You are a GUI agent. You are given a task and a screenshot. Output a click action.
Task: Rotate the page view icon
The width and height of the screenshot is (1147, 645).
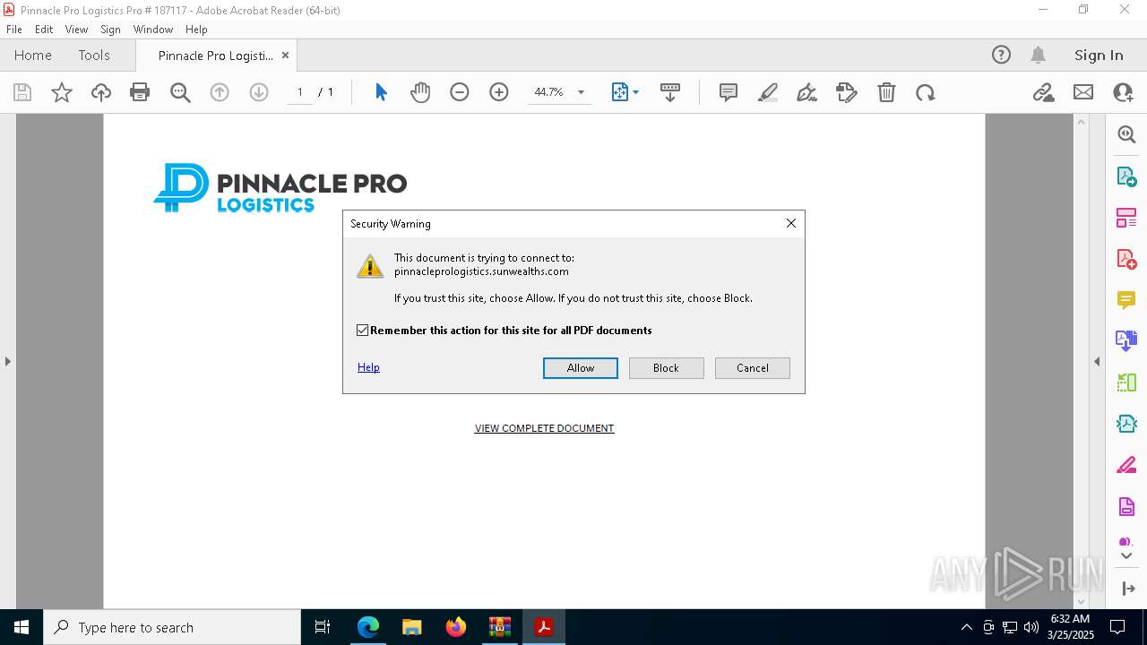pyautogui.click(x=926, y=92)
